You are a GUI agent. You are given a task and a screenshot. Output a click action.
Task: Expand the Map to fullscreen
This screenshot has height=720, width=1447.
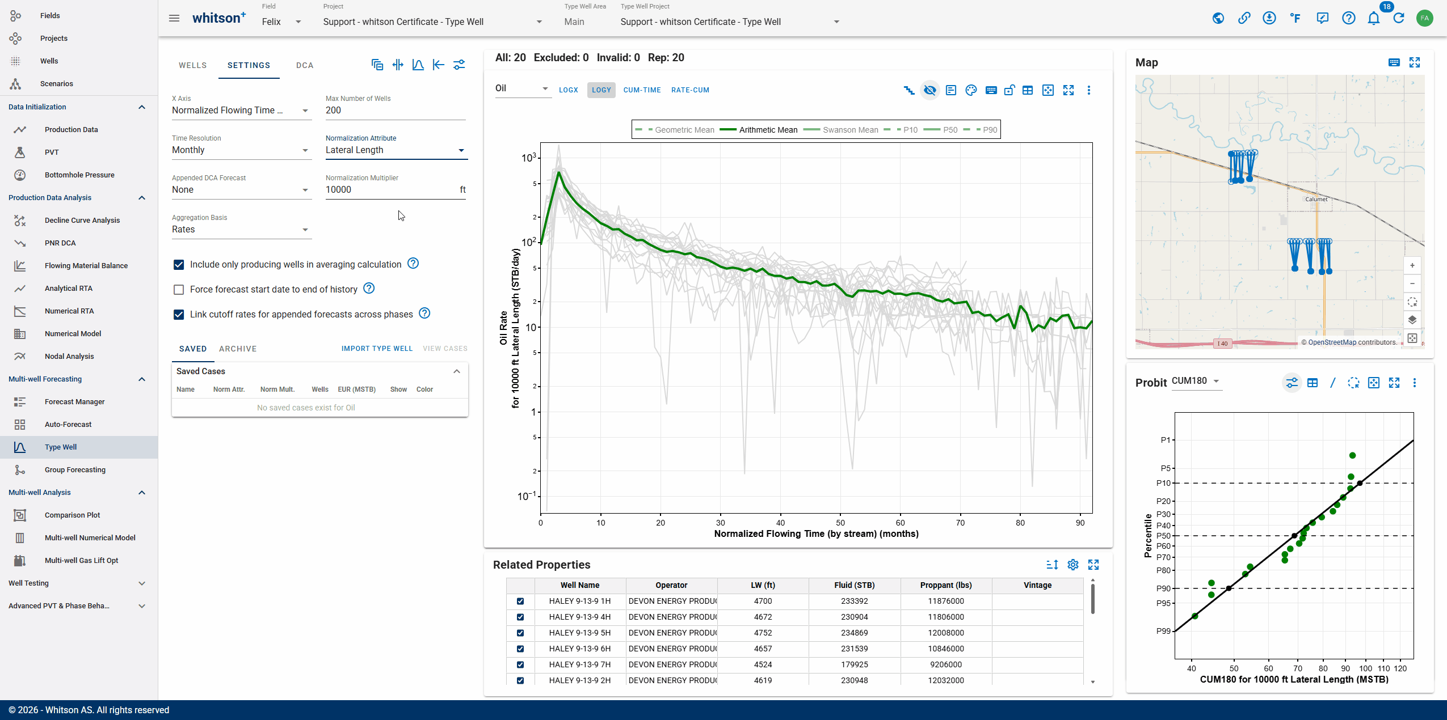[1415, 62]
